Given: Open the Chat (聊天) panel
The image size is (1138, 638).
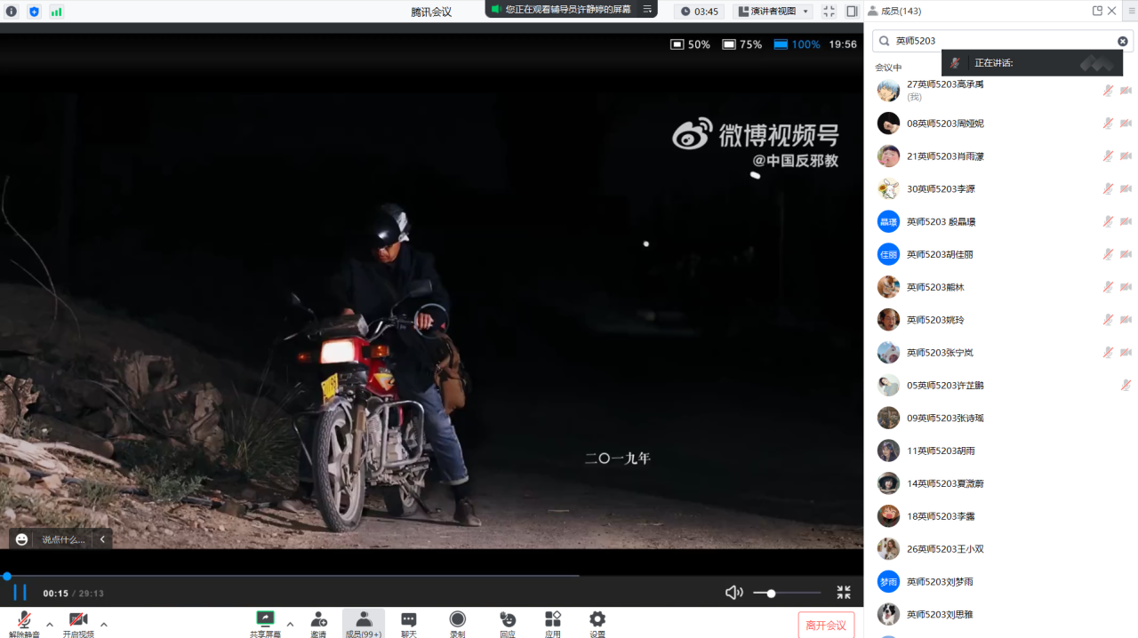Looking at the screenshot, I should (409, 620).
